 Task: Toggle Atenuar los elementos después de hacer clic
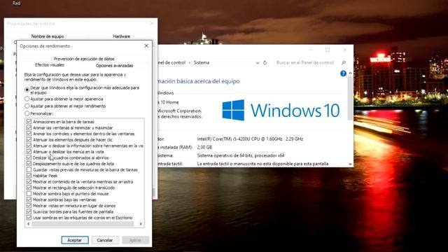(29, 139)
